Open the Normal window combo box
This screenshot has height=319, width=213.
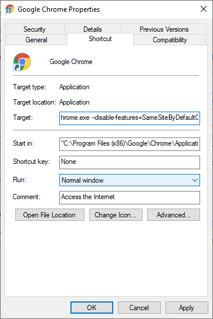[x=130, y=180]
